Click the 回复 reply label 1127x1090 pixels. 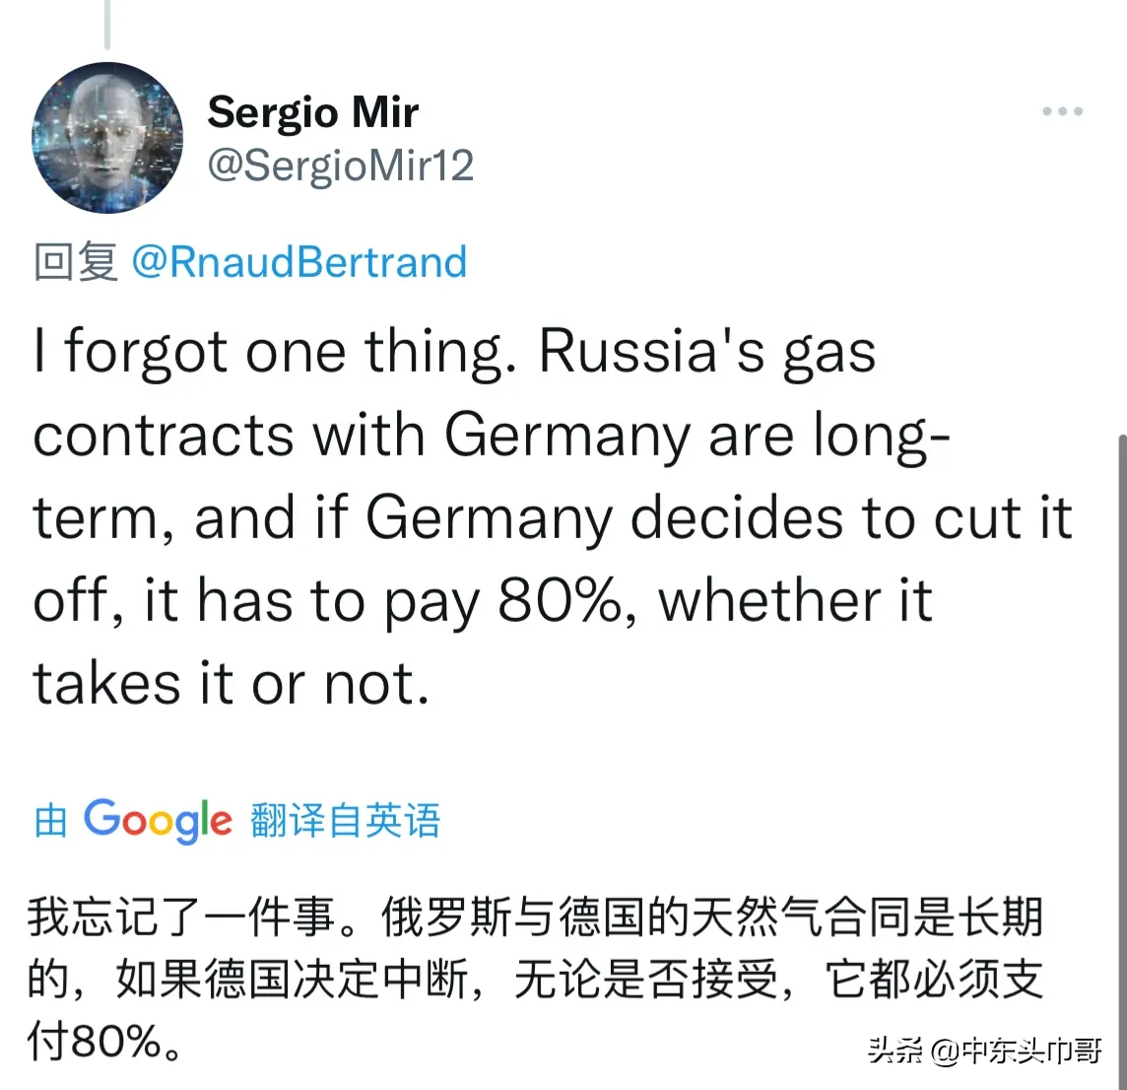pyautogui.click(x=75, y=262)
